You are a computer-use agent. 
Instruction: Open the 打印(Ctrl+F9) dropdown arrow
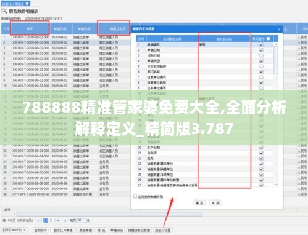pos(25,230)
